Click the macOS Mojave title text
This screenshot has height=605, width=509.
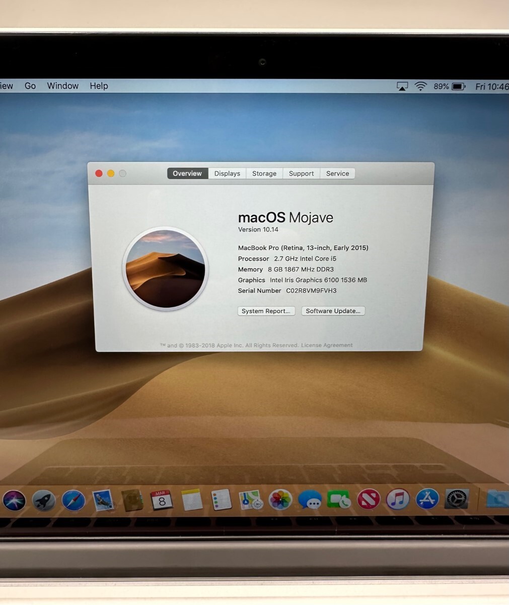[x=285, y=217]
